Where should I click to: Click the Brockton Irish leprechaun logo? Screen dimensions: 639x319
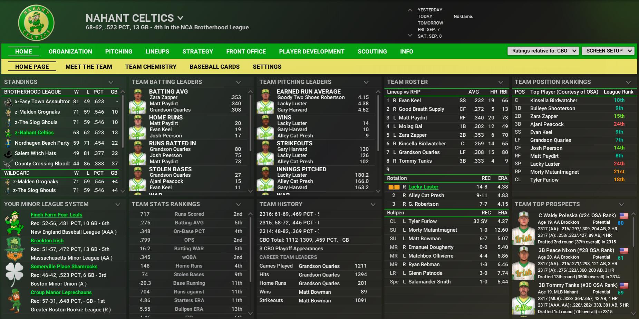click(x=14, y=249)
